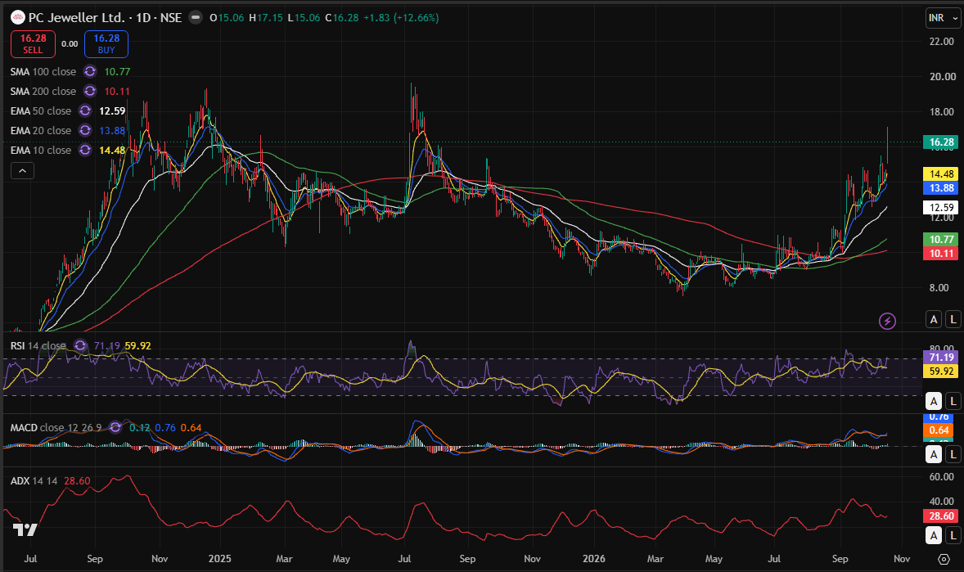964x572 pixels.
Task: Toggle log scale on RSI pane
Action: [x=953, y=401]
